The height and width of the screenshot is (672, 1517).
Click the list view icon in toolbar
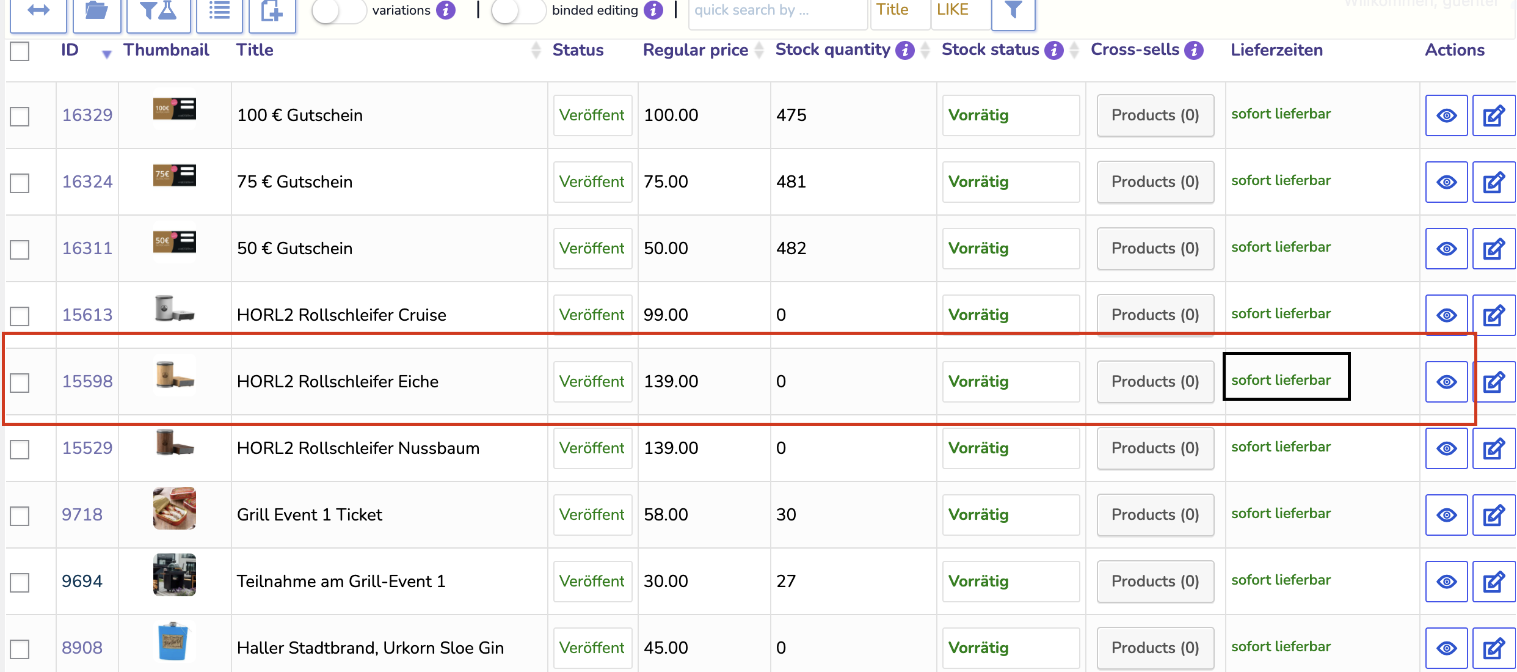click(x=219, y=11)
